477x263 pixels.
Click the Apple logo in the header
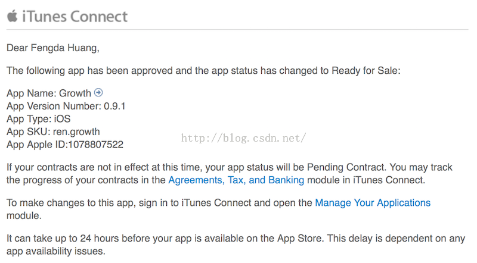coord(13,16)
